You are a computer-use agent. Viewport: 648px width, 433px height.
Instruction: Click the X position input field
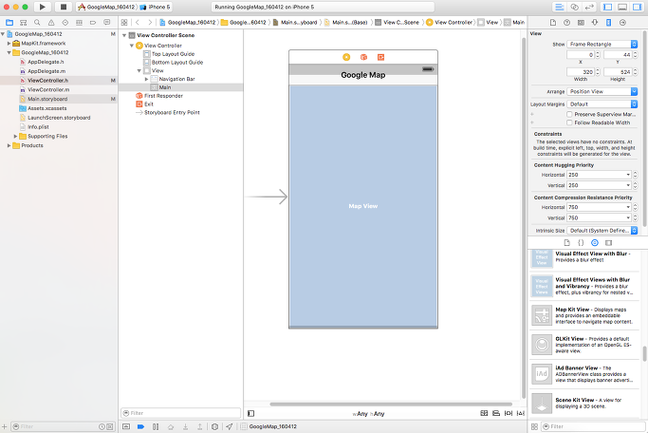tap(581, 54)
